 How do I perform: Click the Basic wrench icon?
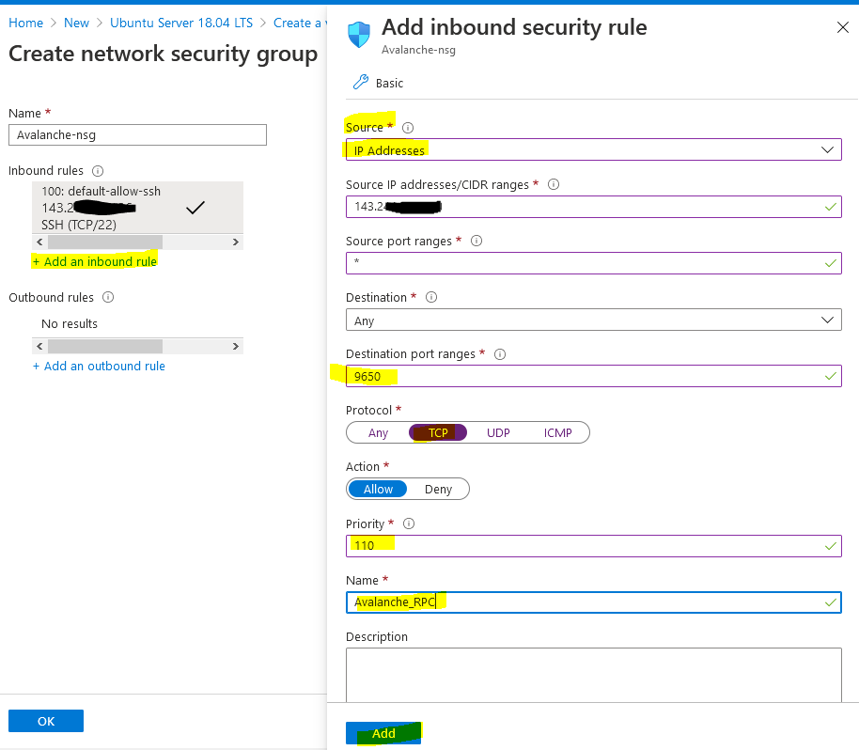coord(360,83)
